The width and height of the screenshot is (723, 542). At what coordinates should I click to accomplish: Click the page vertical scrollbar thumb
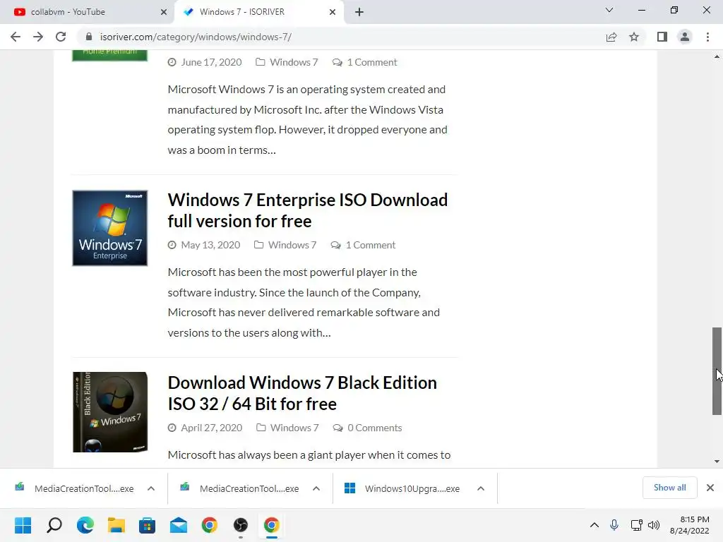coord(717,371)
